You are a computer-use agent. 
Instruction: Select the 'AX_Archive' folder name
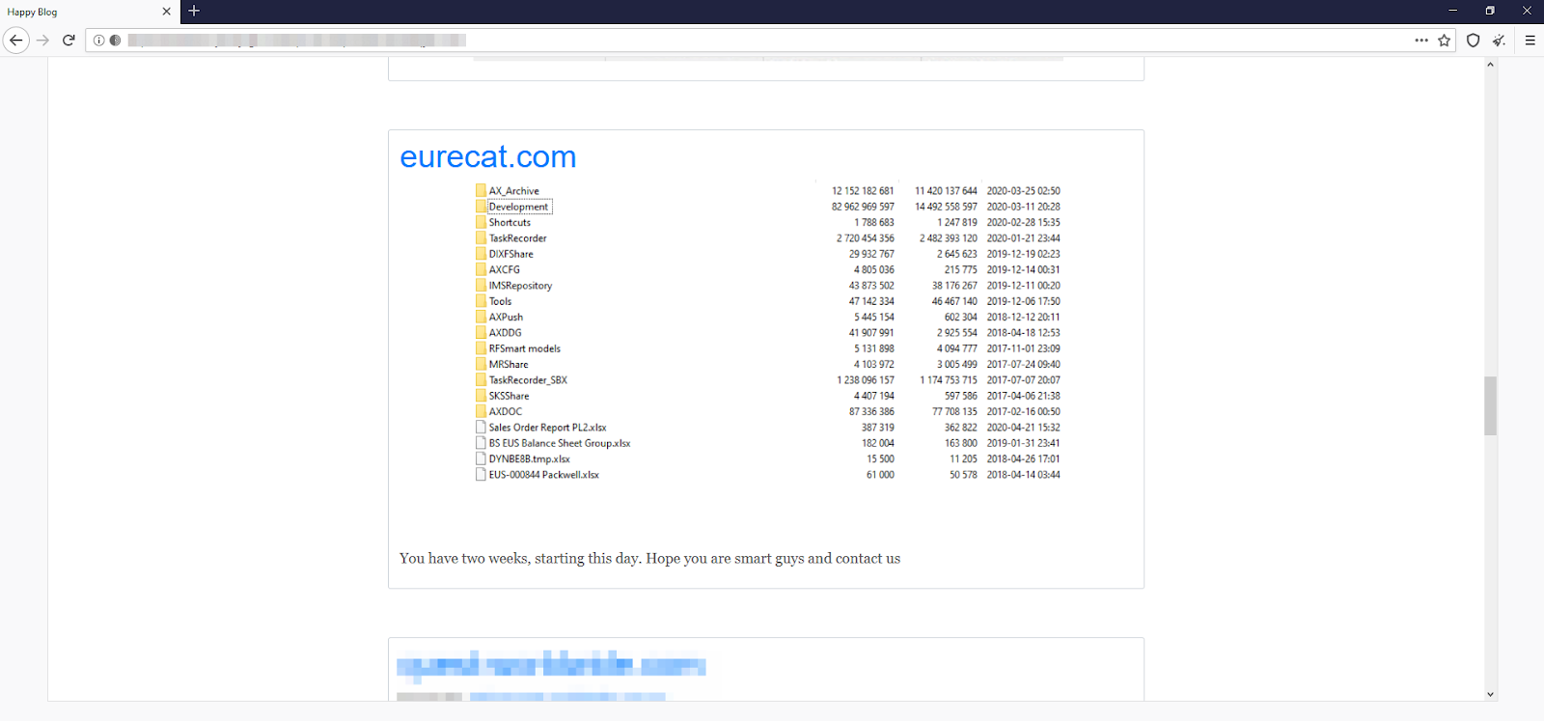pyautogui.click(x=513, y=191)
